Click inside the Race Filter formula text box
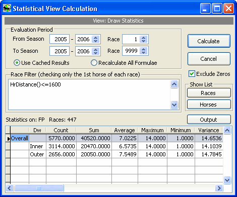Screen dimensions: 237x197 89,94
